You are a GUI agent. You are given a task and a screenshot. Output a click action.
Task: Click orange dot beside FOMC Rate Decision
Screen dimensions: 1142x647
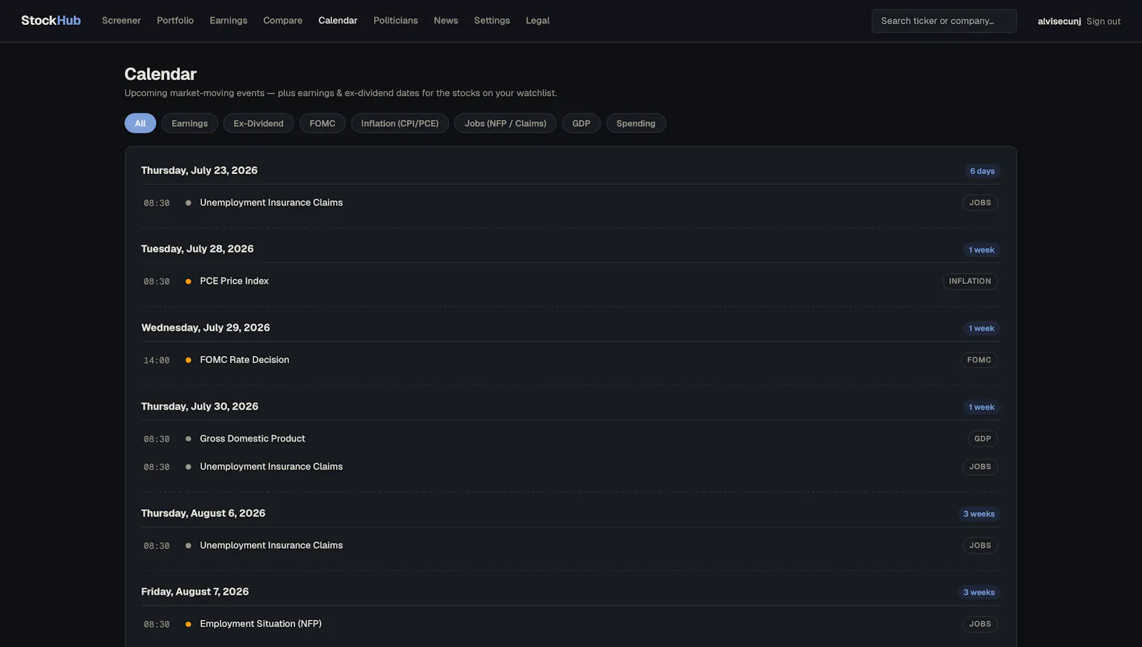pyautogui.click(x=188, y=360)
